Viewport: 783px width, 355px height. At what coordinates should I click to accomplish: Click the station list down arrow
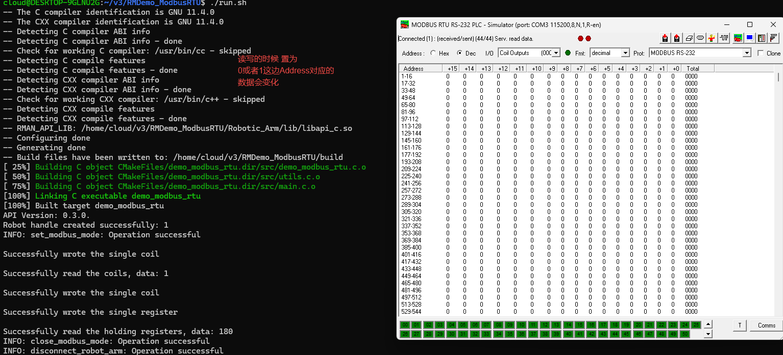tap(708, 334)
